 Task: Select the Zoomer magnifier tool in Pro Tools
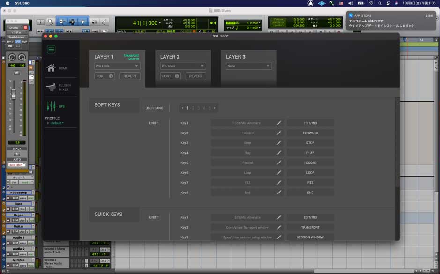click(51, 22)
